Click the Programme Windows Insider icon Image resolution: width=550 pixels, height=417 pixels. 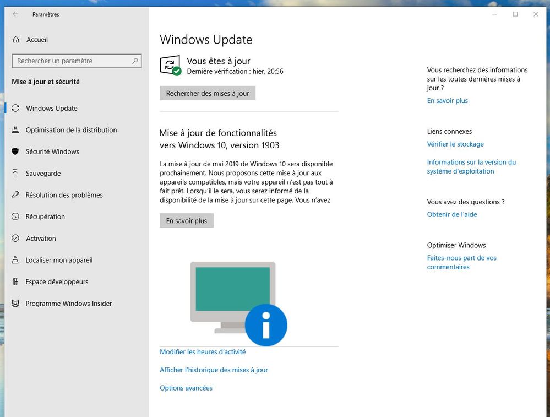coord(15,304)
